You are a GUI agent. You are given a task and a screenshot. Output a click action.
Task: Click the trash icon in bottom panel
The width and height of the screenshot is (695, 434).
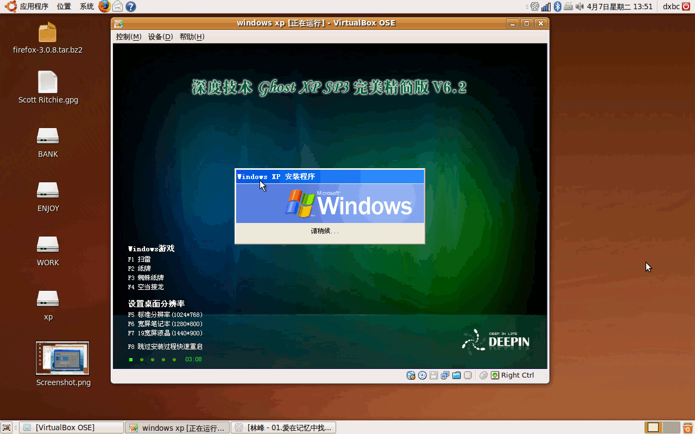(687, 427)
